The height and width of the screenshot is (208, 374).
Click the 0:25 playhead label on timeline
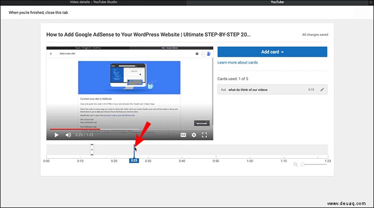point(134,161)
